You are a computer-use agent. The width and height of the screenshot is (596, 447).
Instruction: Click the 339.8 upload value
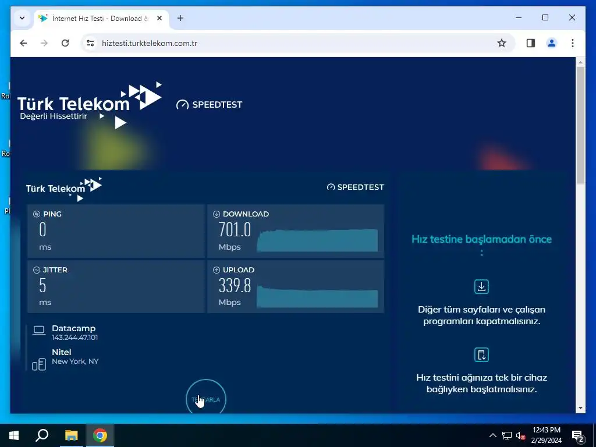click(x=235, y=285)
